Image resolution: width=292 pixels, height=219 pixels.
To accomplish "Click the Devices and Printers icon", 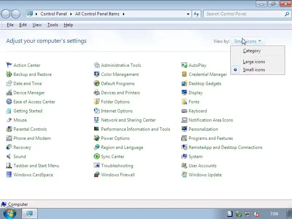I will 97,92.
